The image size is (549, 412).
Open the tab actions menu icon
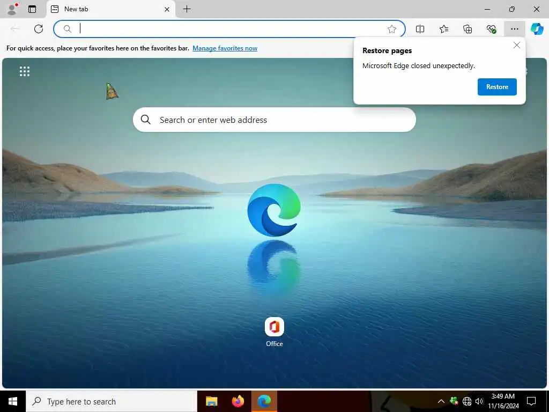(x=32, y=9)
